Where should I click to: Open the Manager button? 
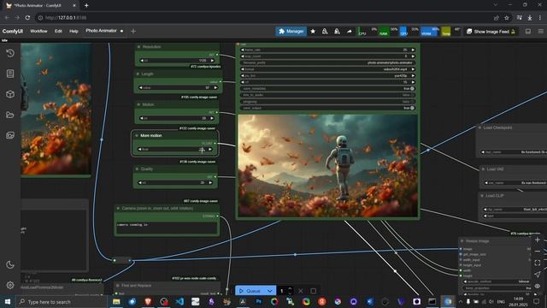pyautogui.click(x=291, y=32)
